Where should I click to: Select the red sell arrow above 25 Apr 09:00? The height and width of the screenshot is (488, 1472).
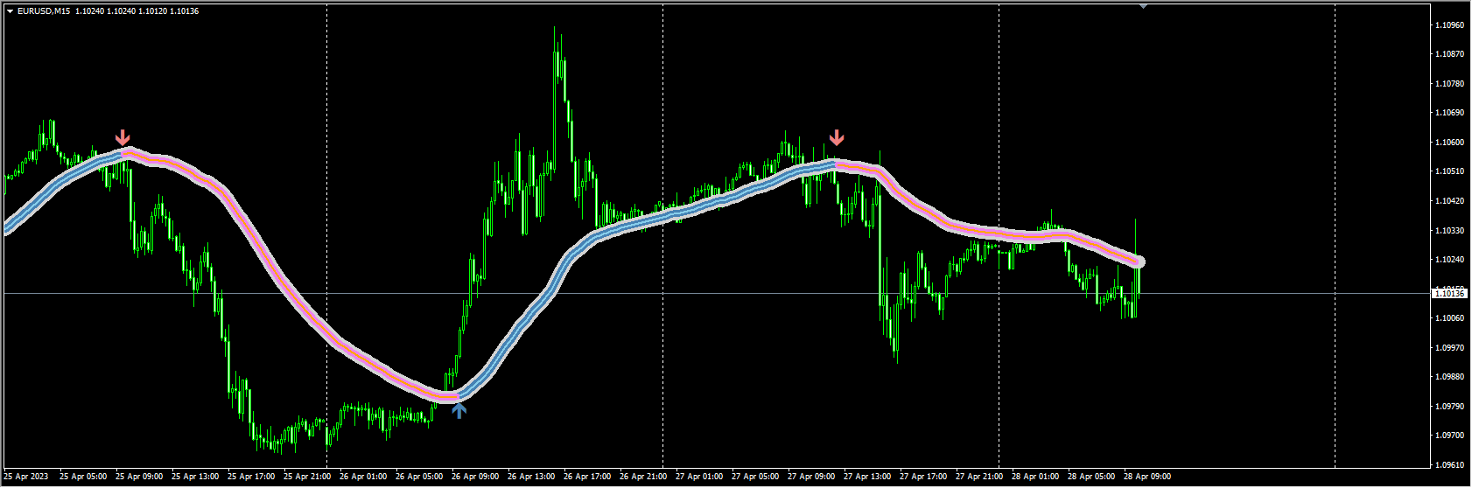click(x=123, y=137)
